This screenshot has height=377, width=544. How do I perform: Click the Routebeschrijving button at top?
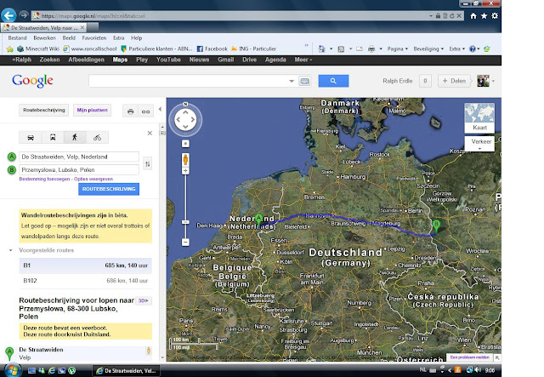pyautogui.click(x=44, y=110)
